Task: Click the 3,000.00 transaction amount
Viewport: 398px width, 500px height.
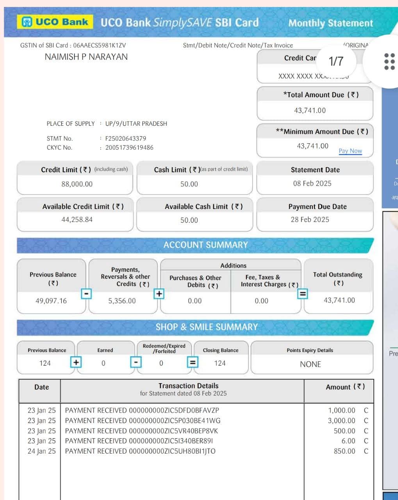Action: tap(342, 421)
